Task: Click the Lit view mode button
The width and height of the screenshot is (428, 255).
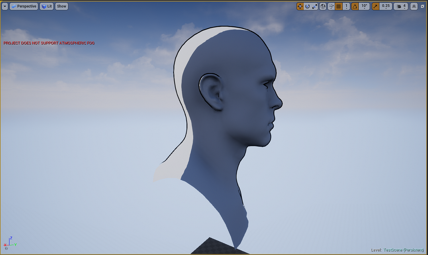Action: [46, 6]
